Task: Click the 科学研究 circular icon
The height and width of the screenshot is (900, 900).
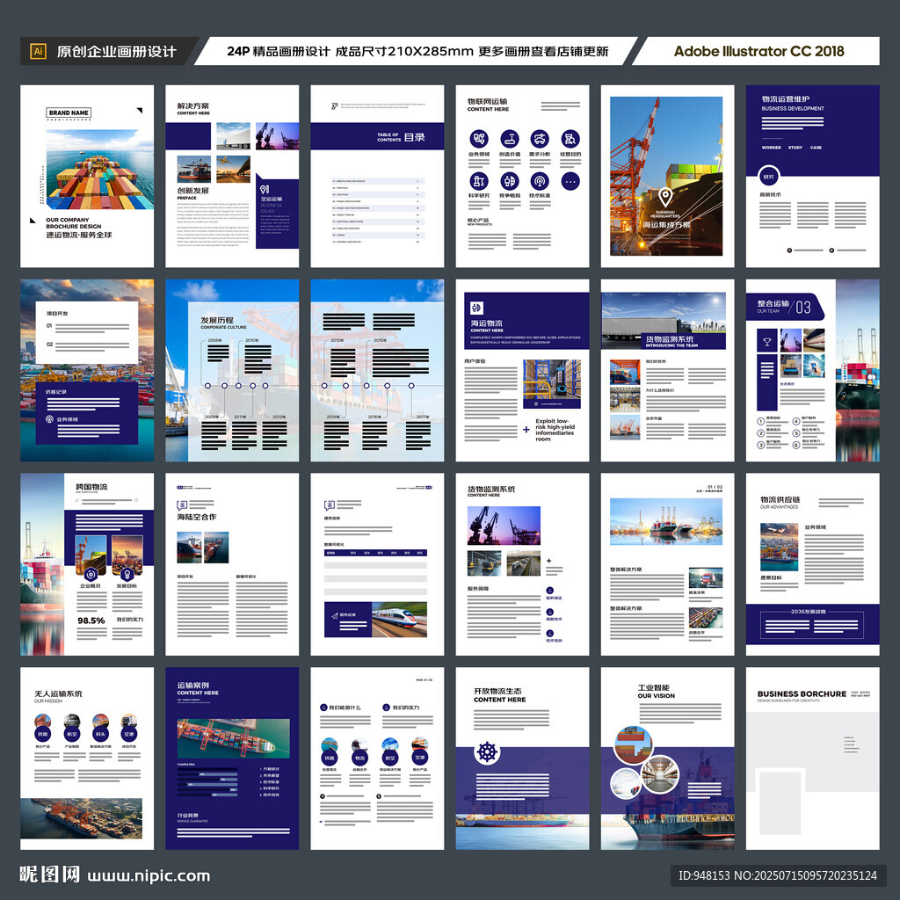Action: (x=479, y=181)
